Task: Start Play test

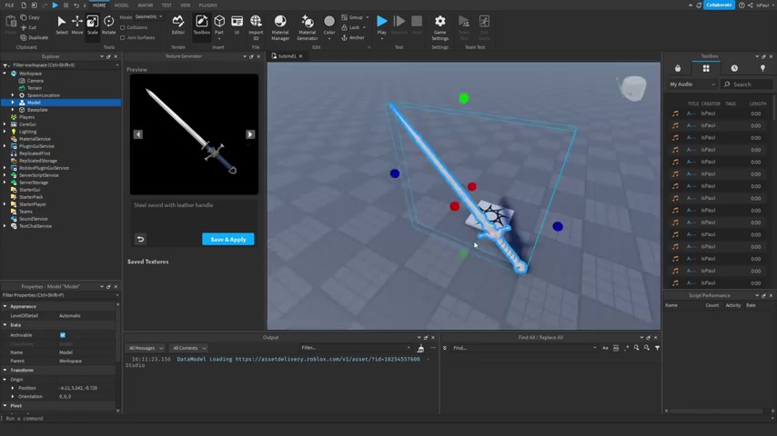Action: coord(381,25)
